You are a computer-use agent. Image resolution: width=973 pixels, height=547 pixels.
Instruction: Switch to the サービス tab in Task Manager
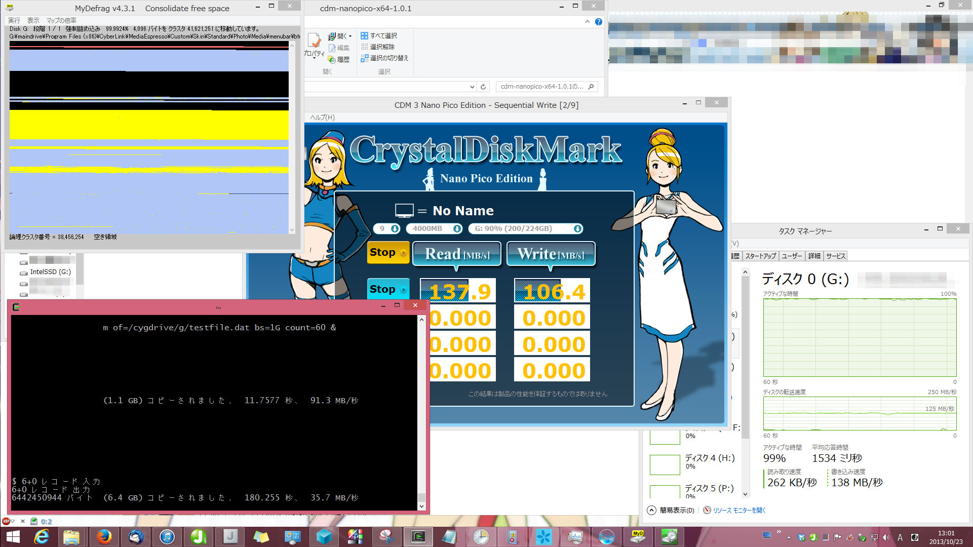pyautogui.click(x=835, y=256)
